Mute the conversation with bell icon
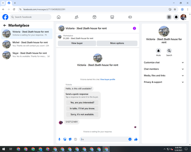Viewport: 191px width, 152px height. point(159,51)
